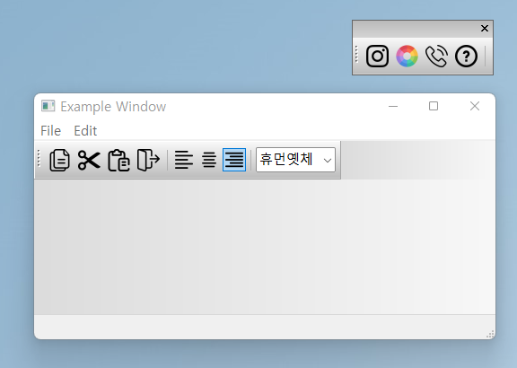Screen dimensions: 517x368
Task: Click the Exit door icon
Action: coord(148,161)
